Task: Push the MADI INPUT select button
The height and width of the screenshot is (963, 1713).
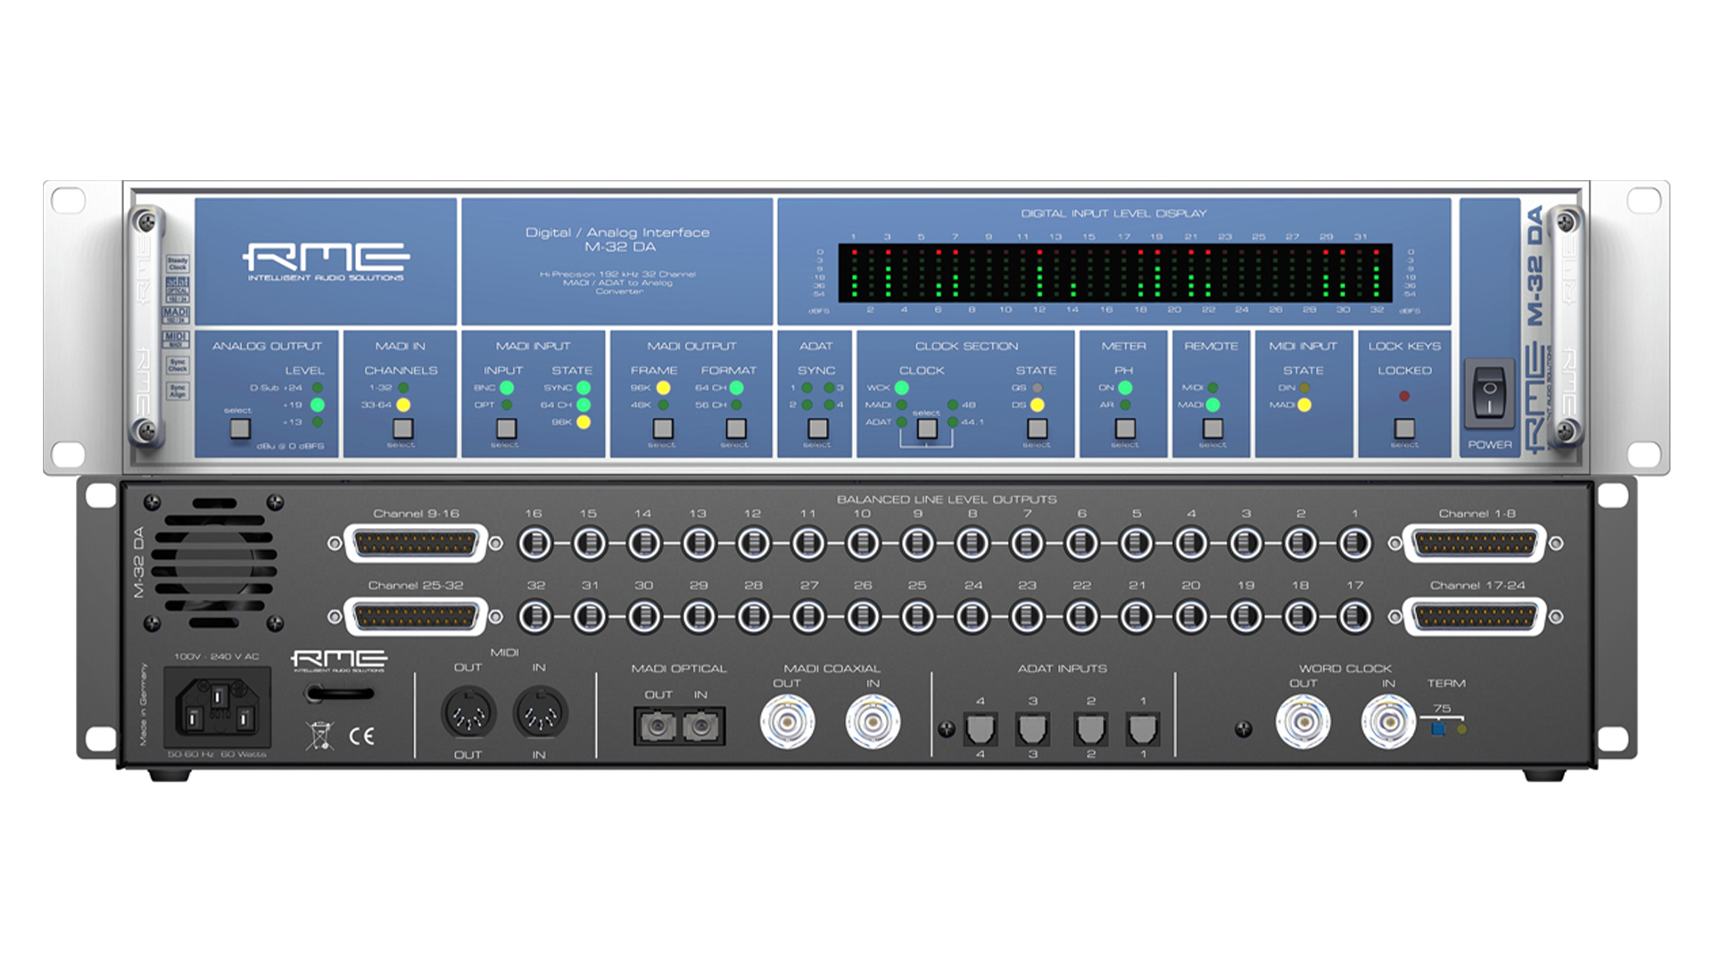Action: tap(506, 429)
